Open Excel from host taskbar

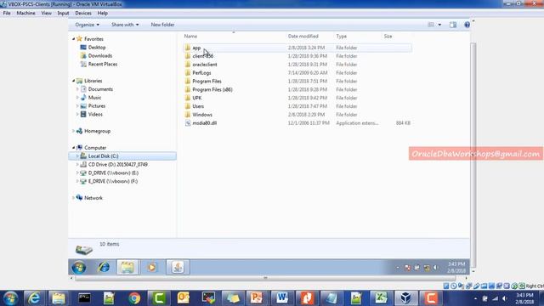(x=381, y=298)
